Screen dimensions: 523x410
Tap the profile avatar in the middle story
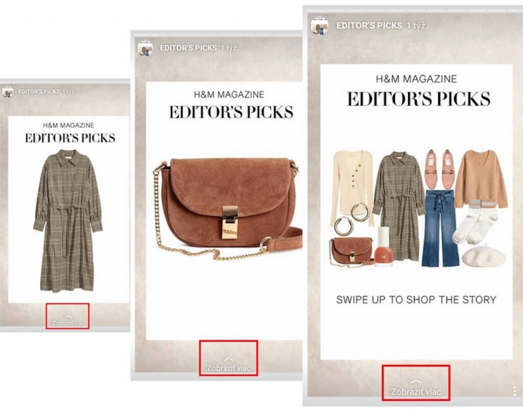146,49
